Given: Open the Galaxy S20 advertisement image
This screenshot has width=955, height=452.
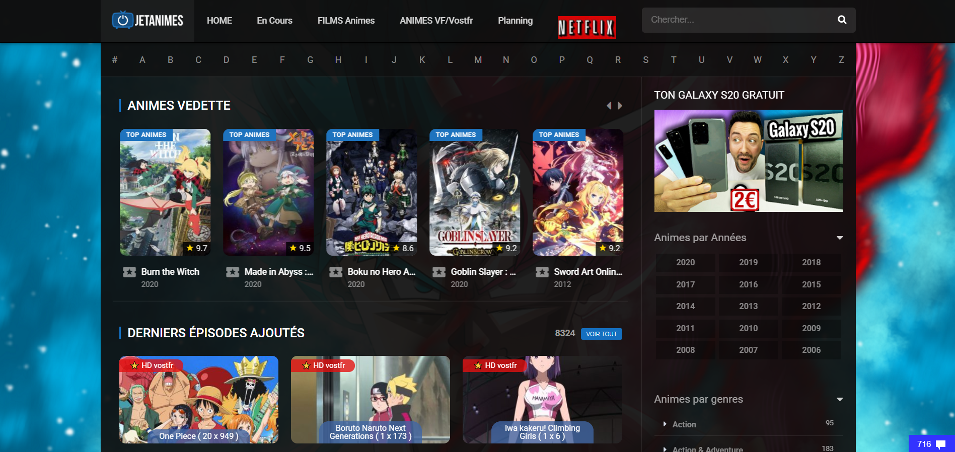Looking at the screenshot, I should [x=749, y=161].
